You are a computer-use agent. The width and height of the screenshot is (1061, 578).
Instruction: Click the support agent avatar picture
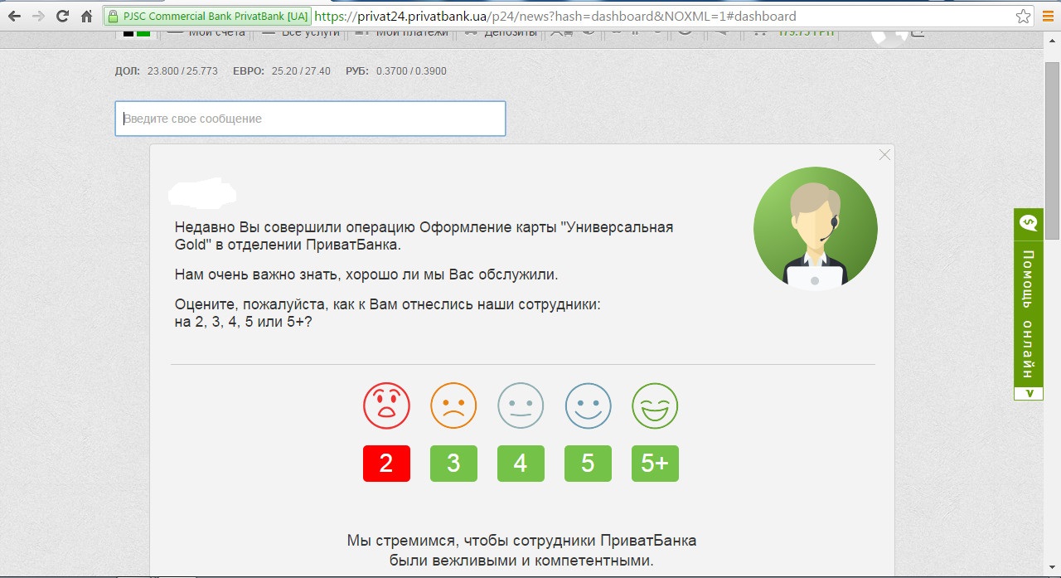click(815, 228)
